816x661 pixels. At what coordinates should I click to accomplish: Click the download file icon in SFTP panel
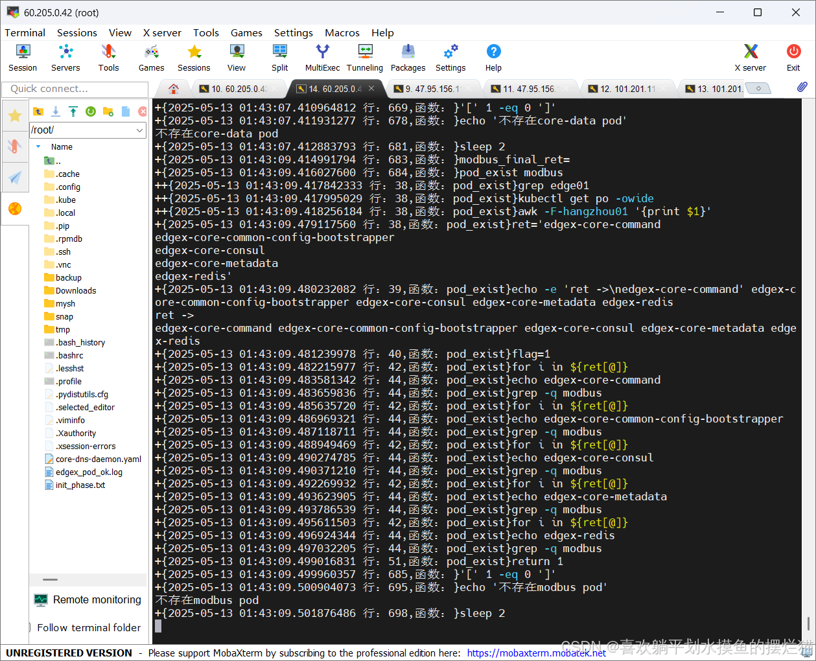(56, 111)
